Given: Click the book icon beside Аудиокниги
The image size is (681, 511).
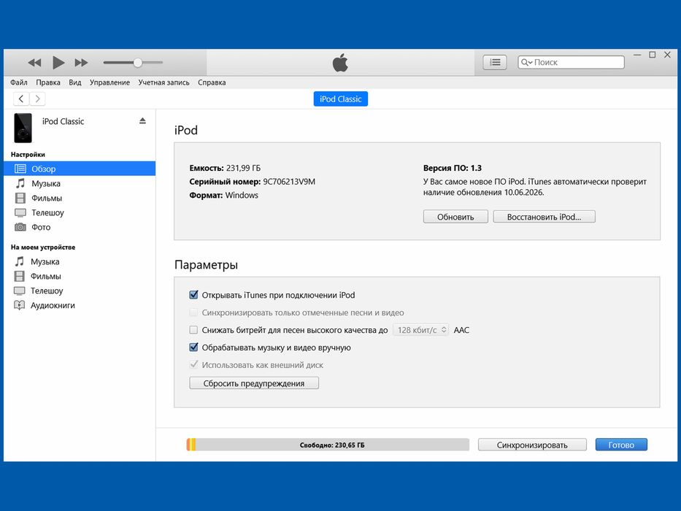Looking at the screenshot, I should click(x=20, y=305).
